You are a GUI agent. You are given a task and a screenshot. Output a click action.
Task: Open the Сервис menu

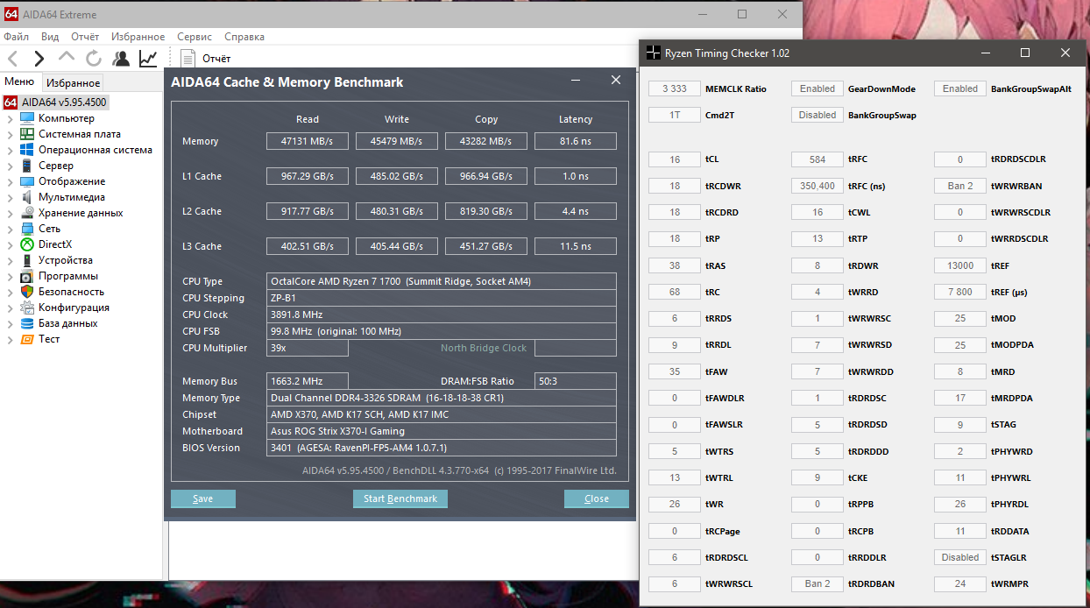[x=195, y=37]
